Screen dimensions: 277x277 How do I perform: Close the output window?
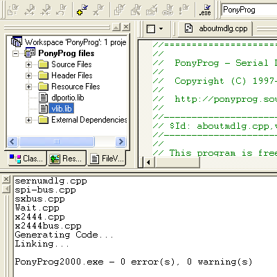6,179
